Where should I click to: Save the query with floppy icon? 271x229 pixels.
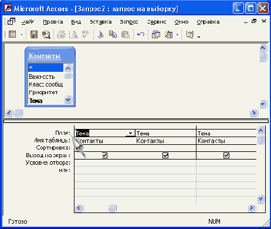point(34,35)
